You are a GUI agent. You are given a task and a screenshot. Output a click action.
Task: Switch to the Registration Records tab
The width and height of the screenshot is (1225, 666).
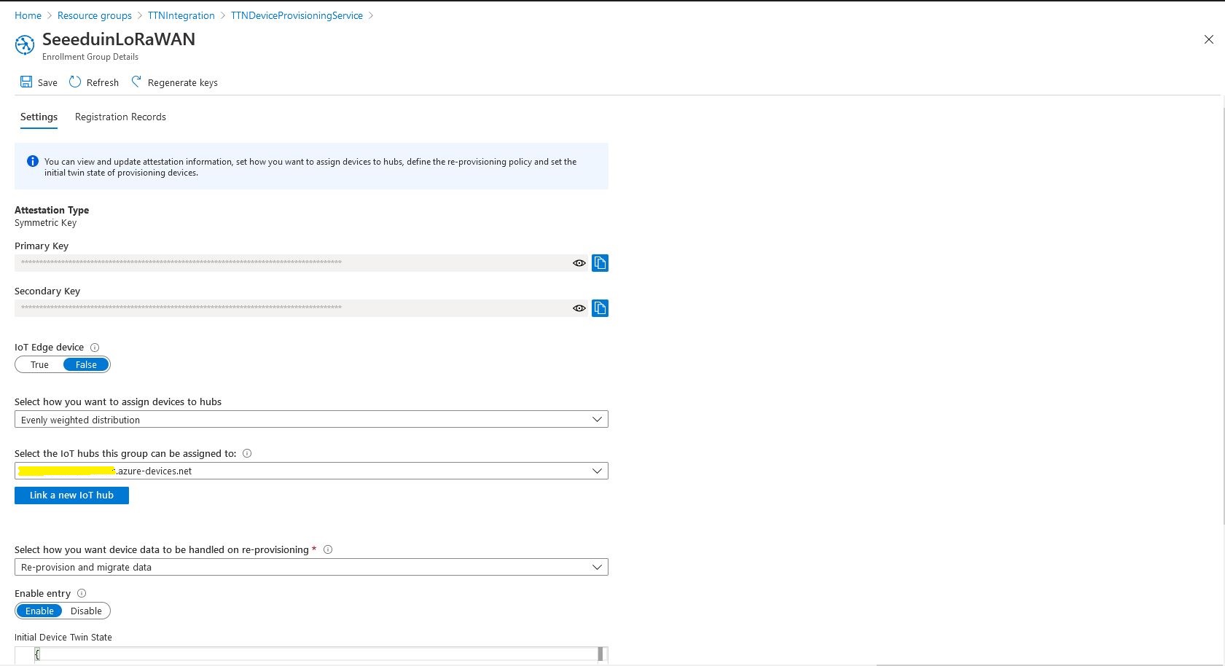point(120,117)
